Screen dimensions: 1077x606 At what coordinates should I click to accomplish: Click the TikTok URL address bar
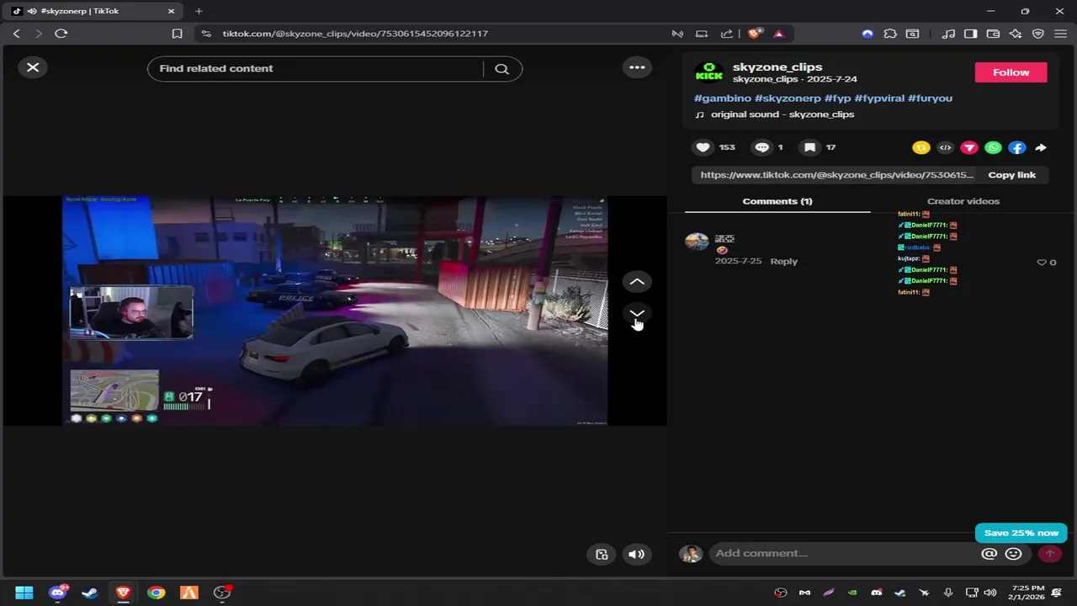click(355, 34)
